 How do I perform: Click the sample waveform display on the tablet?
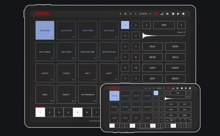(164, 36)
